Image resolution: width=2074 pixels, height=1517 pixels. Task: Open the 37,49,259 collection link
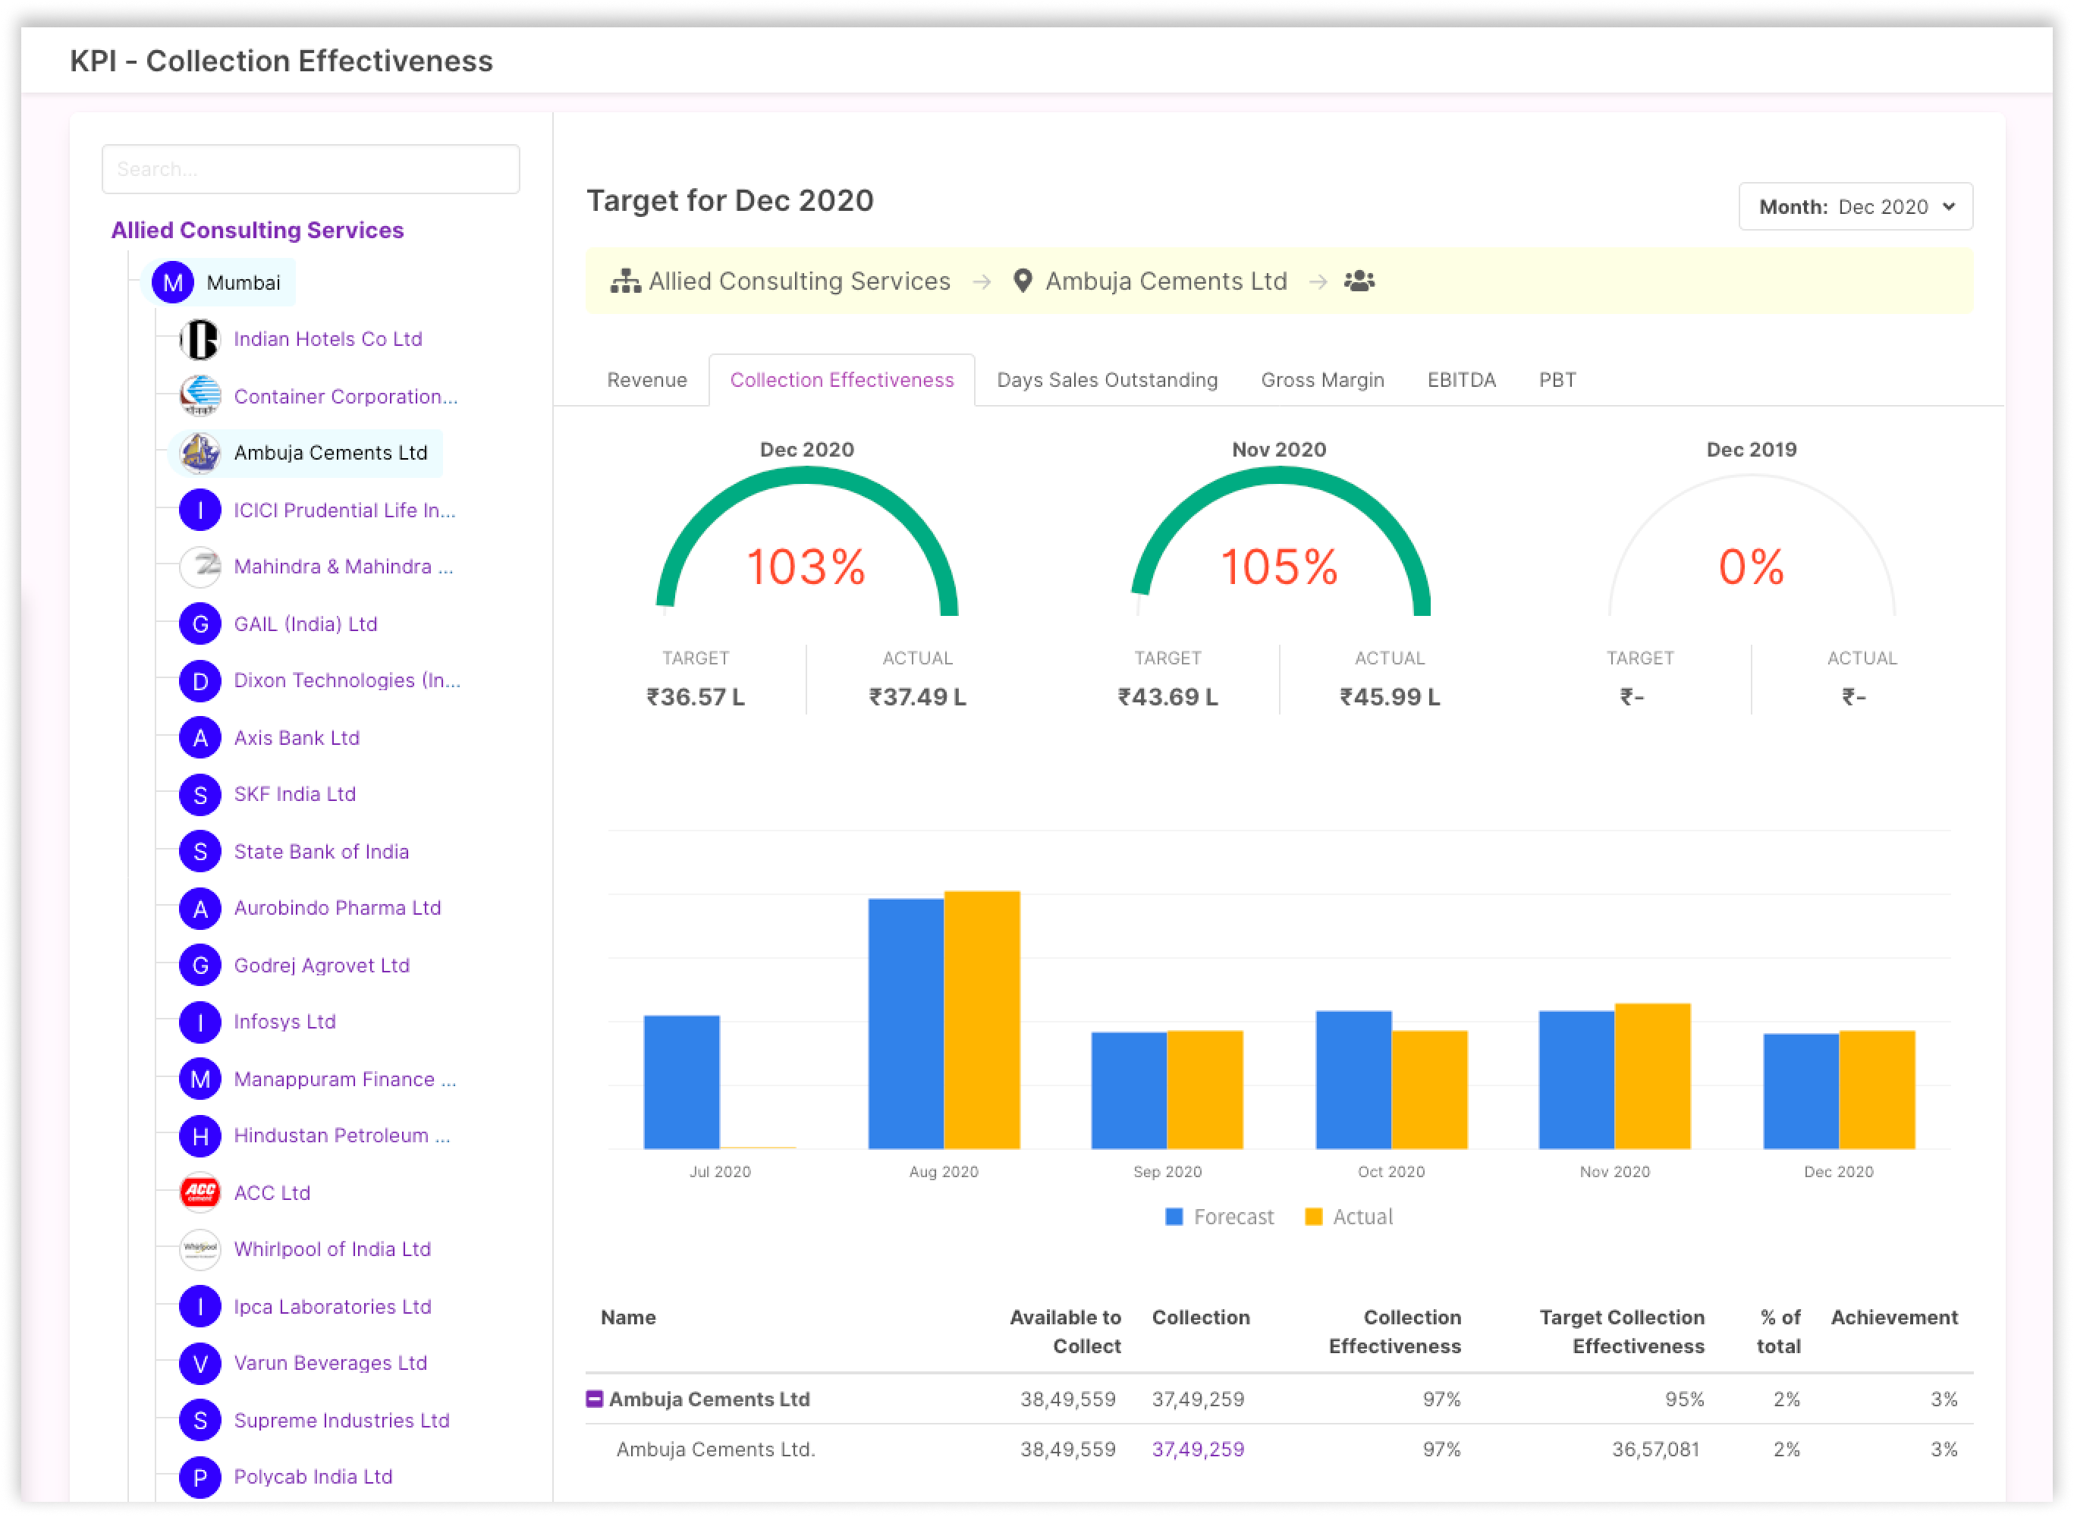[1198, 1449]
